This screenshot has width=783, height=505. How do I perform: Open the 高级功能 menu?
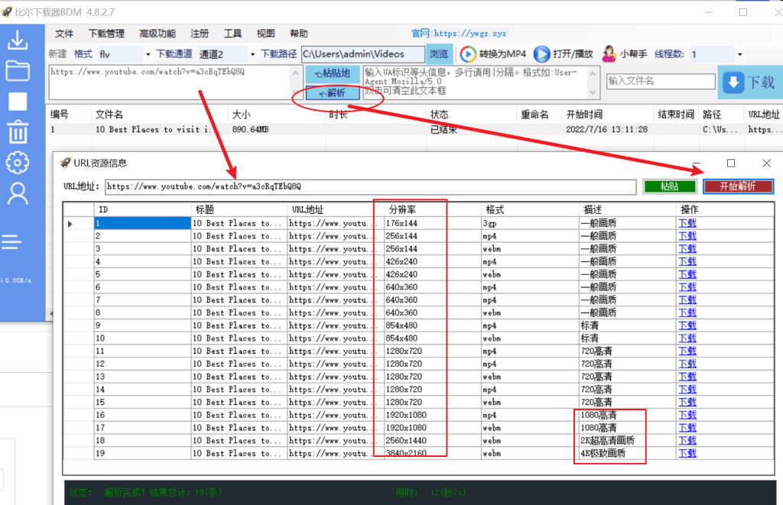158,34
